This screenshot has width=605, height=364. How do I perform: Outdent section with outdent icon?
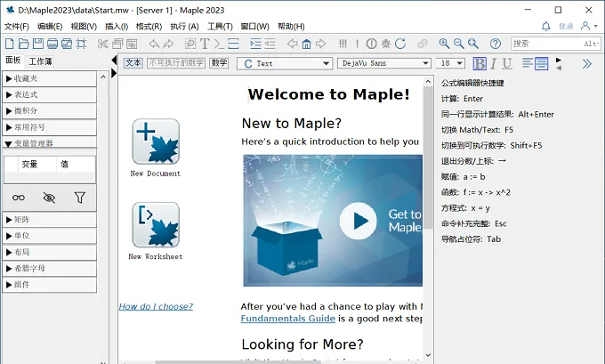pyautogui.click(x=270, y=44)
